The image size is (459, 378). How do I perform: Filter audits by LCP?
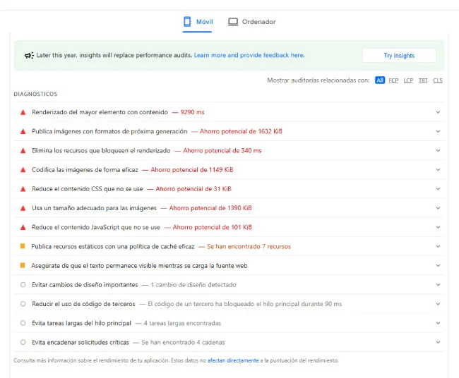(408, 80)
